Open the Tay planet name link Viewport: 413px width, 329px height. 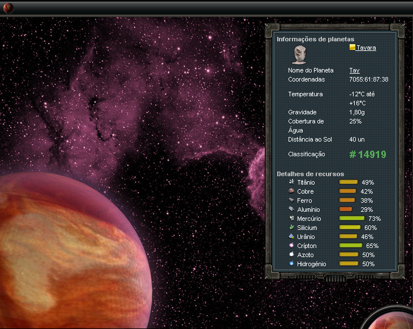point(354,70)
